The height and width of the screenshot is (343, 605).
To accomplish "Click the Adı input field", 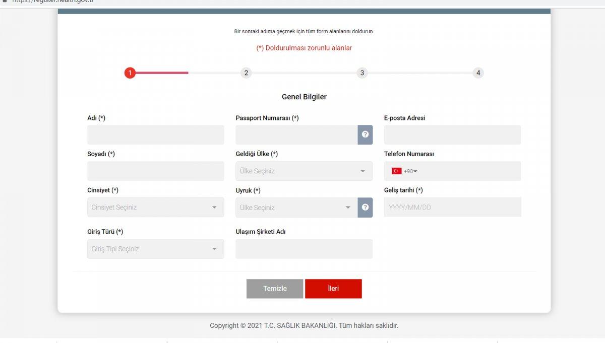I will pyautogui.click(x=155, y=134).
